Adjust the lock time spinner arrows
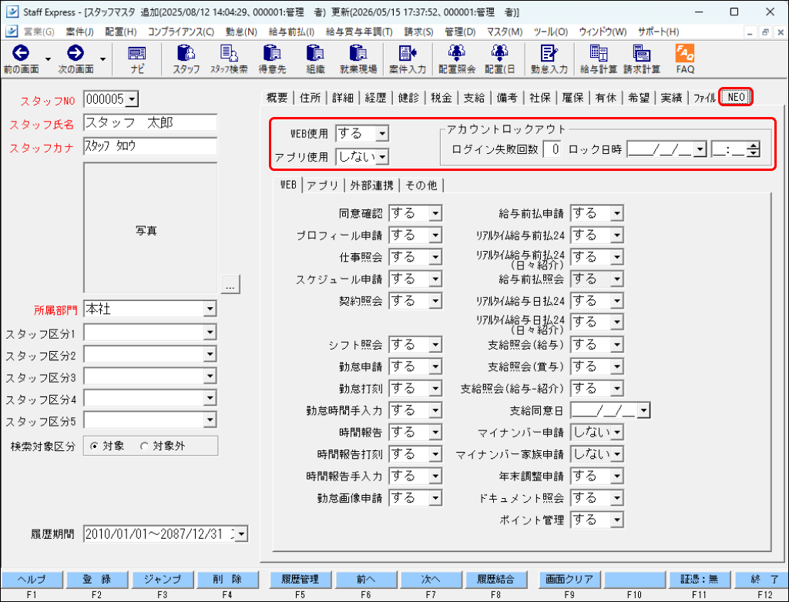Image resolution: width=789 pixels, height=602 pixels. 754,149
